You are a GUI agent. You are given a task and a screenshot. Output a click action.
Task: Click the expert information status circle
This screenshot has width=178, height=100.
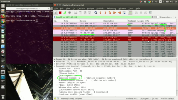pos(55,99)
